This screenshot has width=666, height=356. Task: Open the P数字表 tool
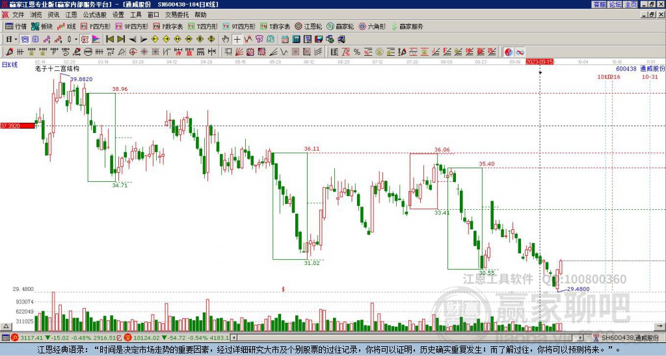click(x=168, y=26)
